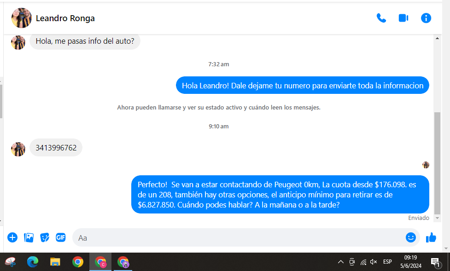450x271 pixels.
Task: Start a voice call with Leandro
Action: (381, 18)
